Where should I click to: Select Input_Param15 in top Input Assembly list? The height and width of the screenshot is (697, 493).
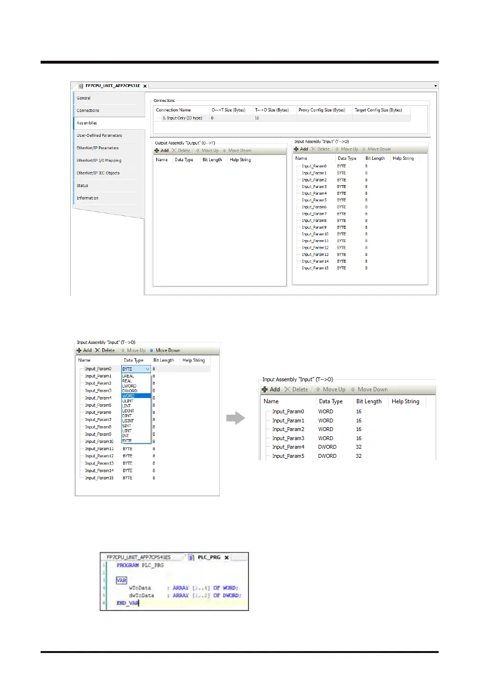pos(315,268)
